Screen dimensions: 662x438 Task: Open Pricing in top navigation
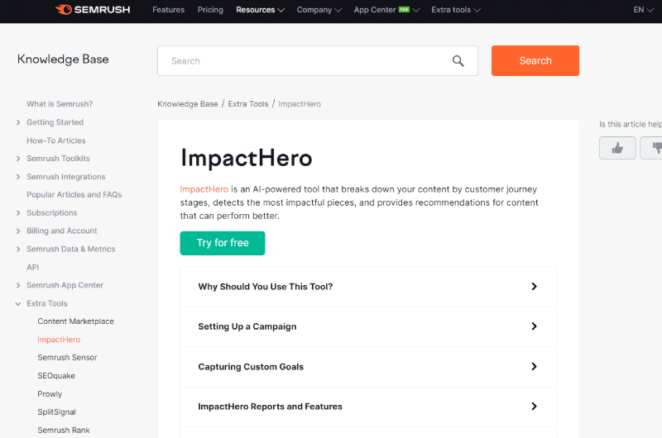[x=210, y=10]
